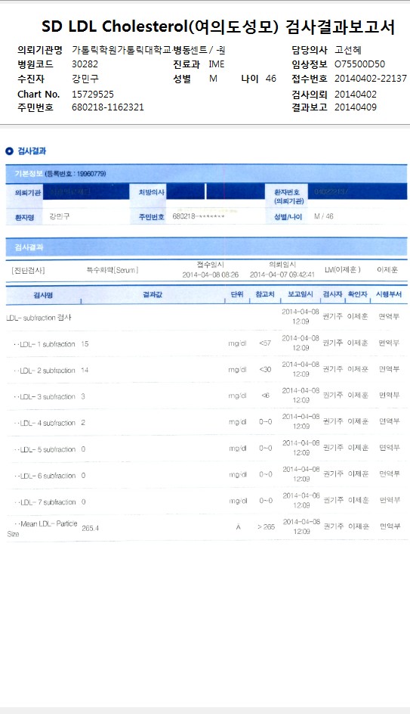Screen dimensions: 410x714
Task: Select the 기본정보 section header bar
Action: (206, 173)
